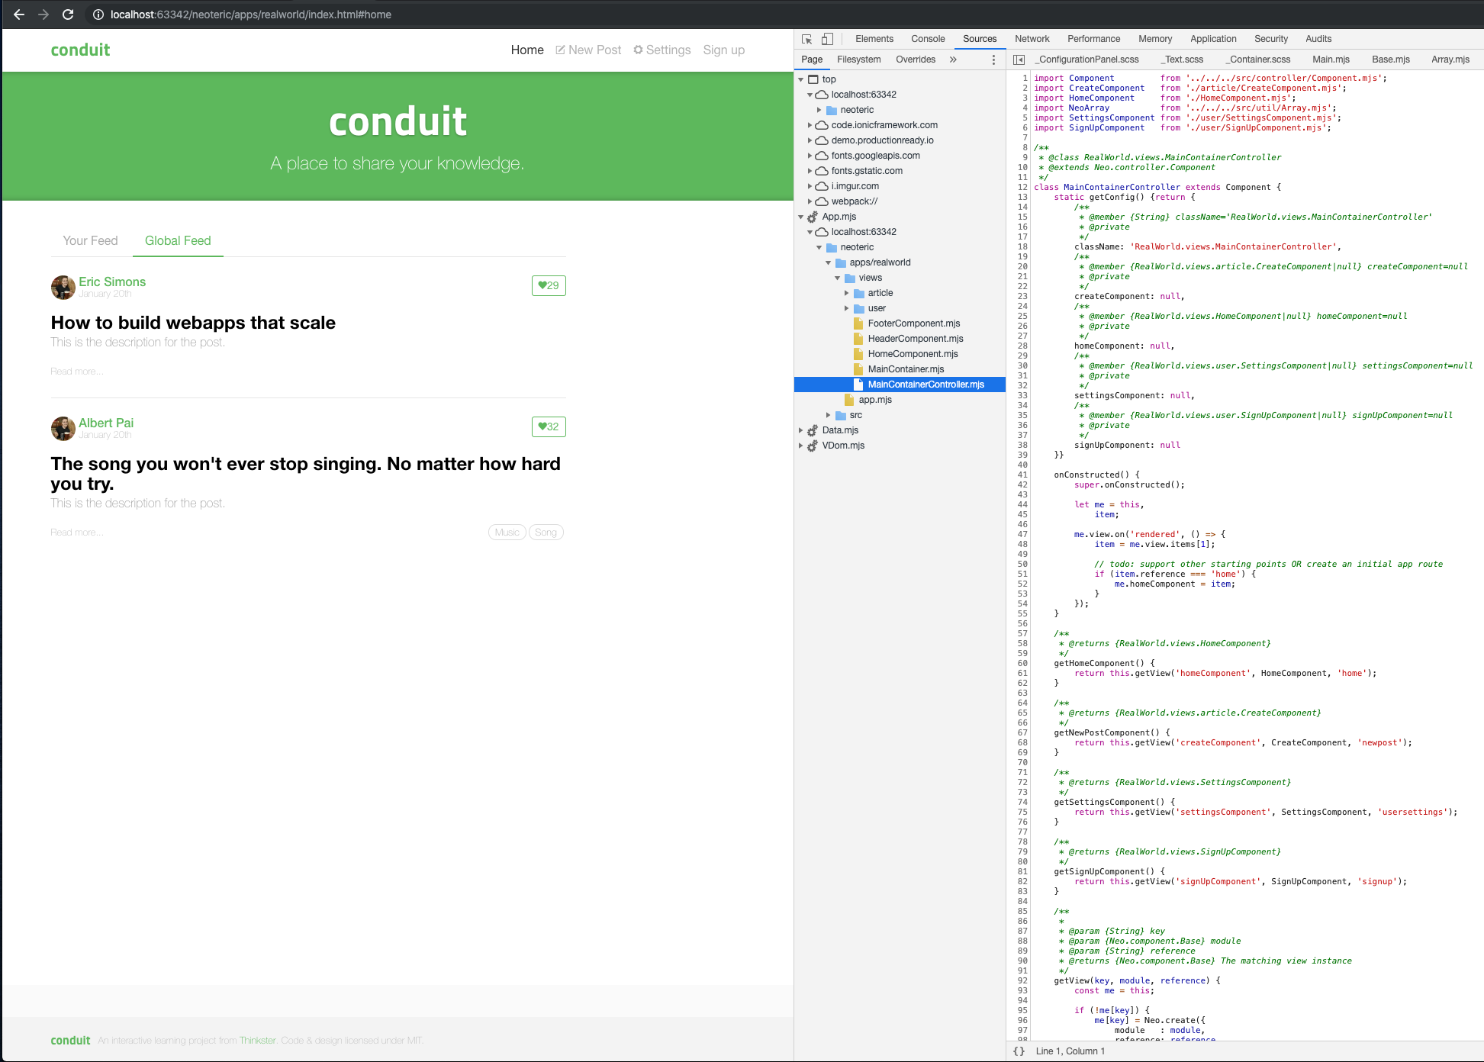Open the more options kebab menu
Screen dimensions: 1484x1062
coord(993,59)
